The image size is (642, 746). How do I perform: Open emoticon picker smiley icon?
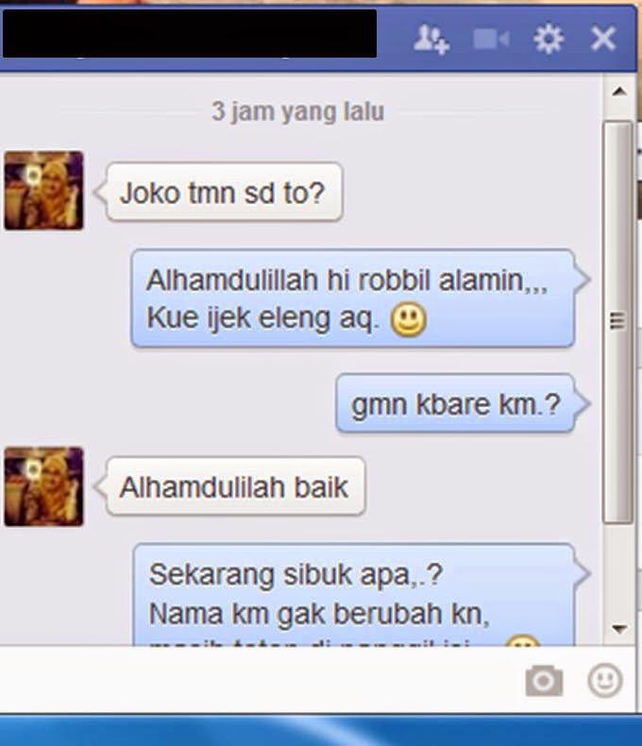pos(605,680)
